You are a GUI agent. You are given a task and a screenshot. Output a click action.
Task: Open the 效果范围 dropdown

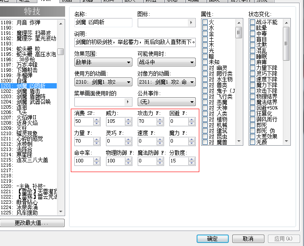(103, 62)
